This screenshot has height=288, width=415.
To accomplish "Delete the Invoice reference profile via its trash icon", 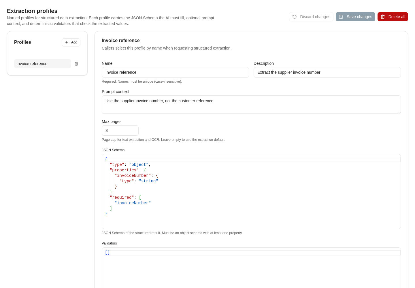I will pyautogui.click(x=76, y=64).
